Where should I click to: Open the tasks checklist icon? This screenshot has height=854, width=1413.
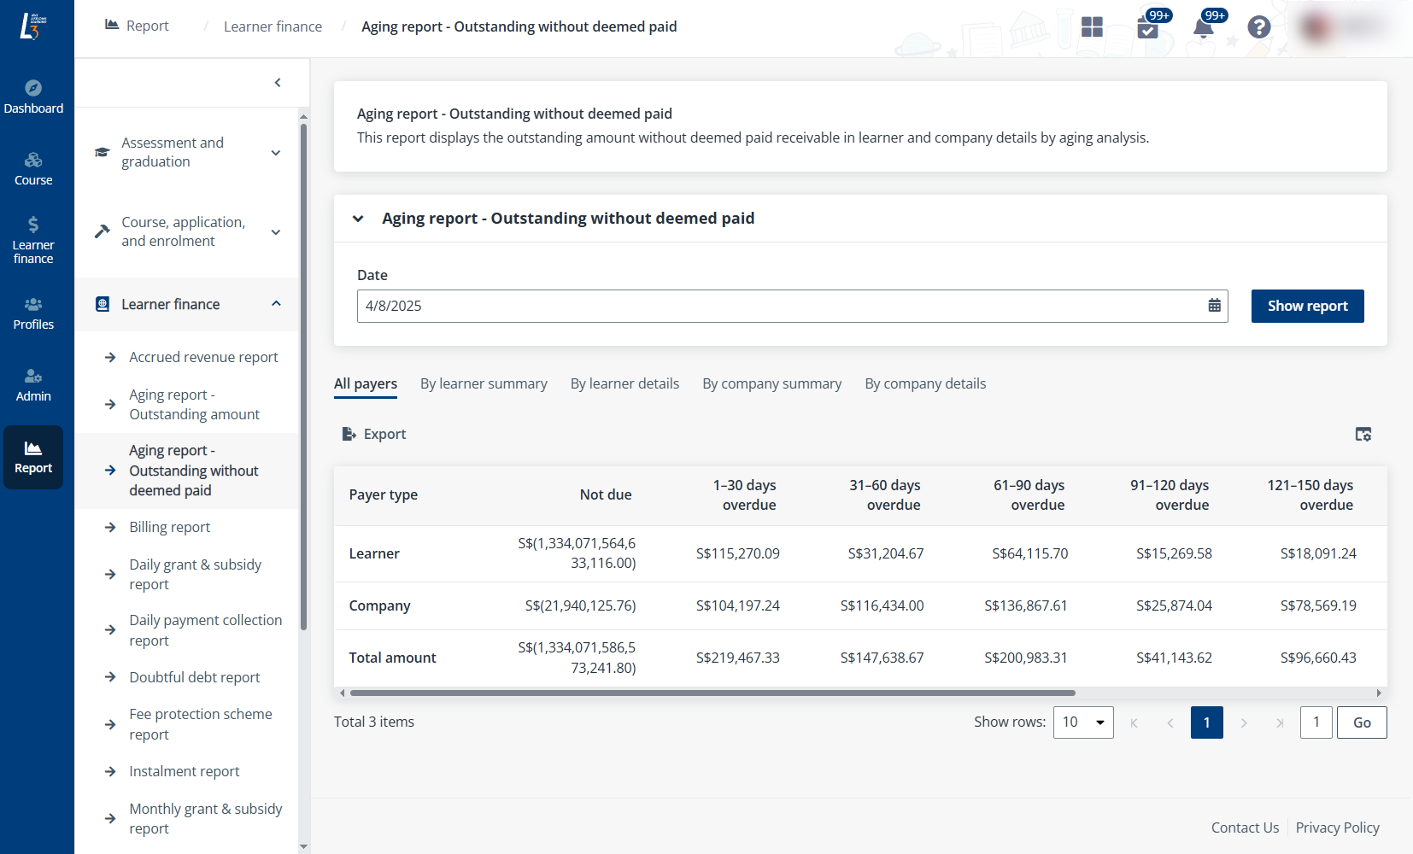[1147, 28]
